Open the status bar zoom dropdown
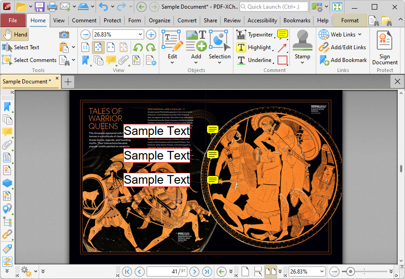 pos(322,272)
